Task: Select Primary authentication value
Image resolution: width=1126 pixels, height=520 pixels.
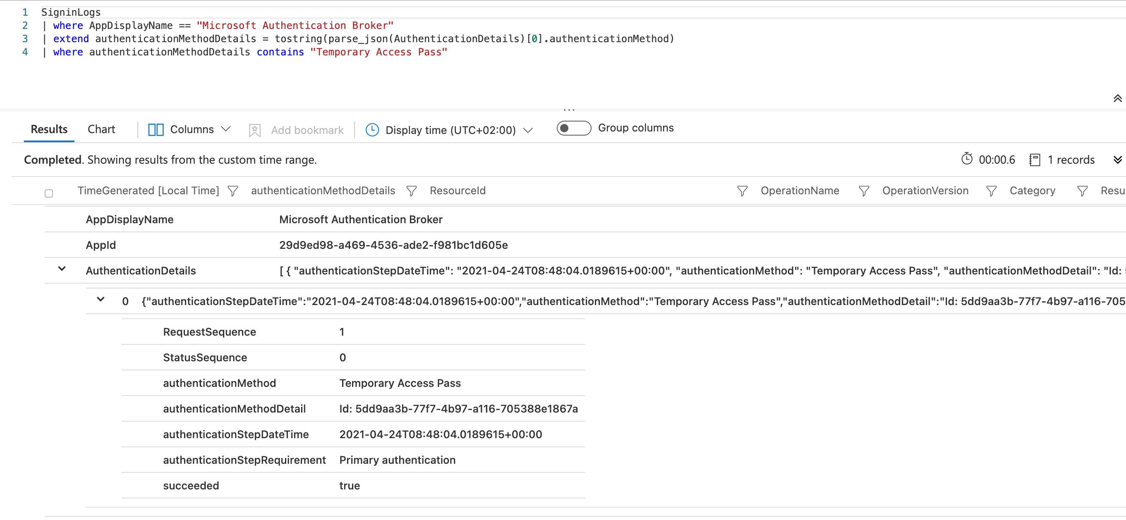Action: point(398,460)
